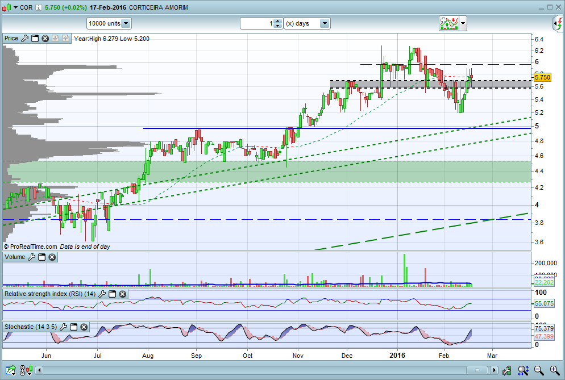Open the 10000 units dropdown

click(x=109, y=23)
